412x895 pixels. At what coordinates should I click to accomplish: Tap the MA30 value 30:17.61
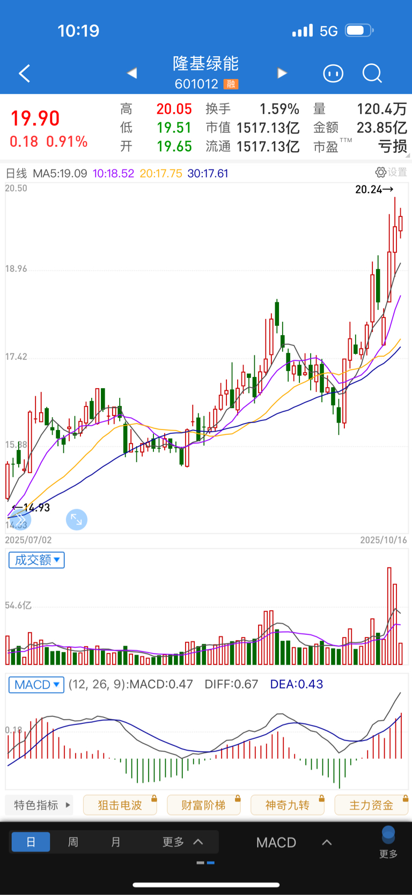tap(208, 173)
